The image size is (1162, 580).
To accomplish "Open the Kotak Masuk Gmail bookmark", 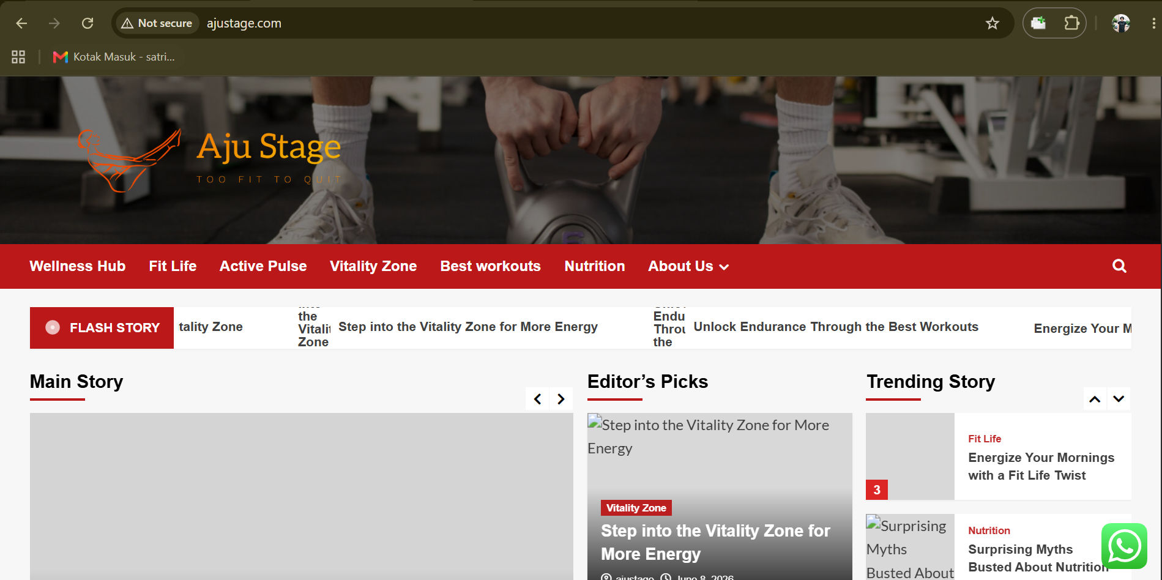I will [x=114, y=57].
